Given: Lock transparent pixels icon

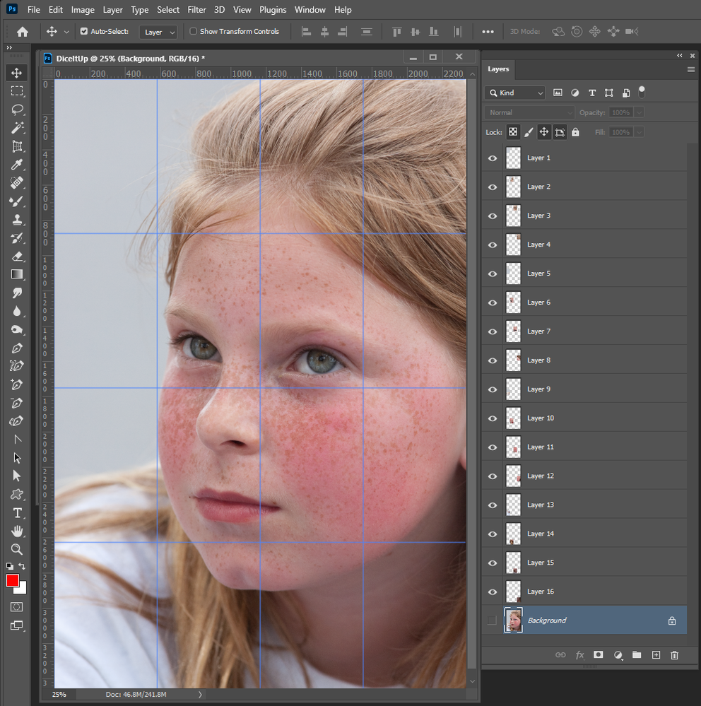Looking at the screenshot, I should (513, 132).
